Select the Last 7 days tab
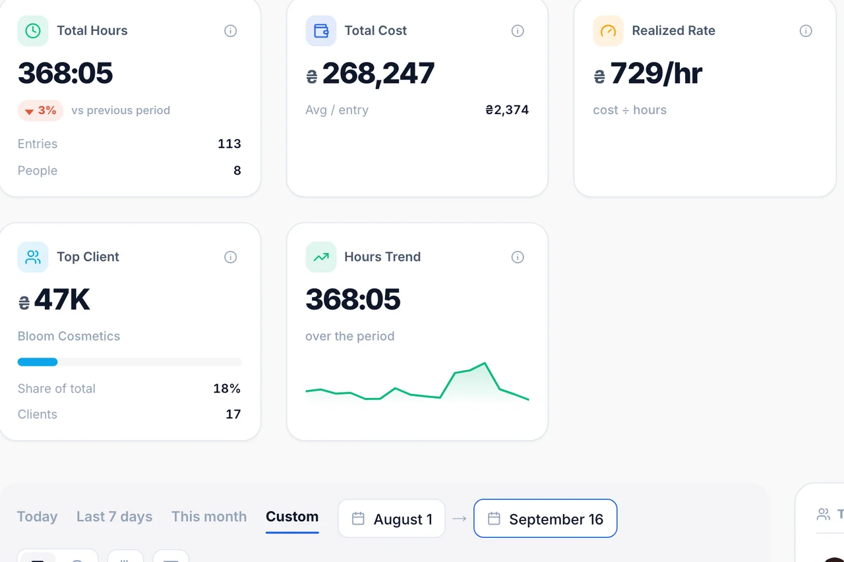 pos(114,517)
